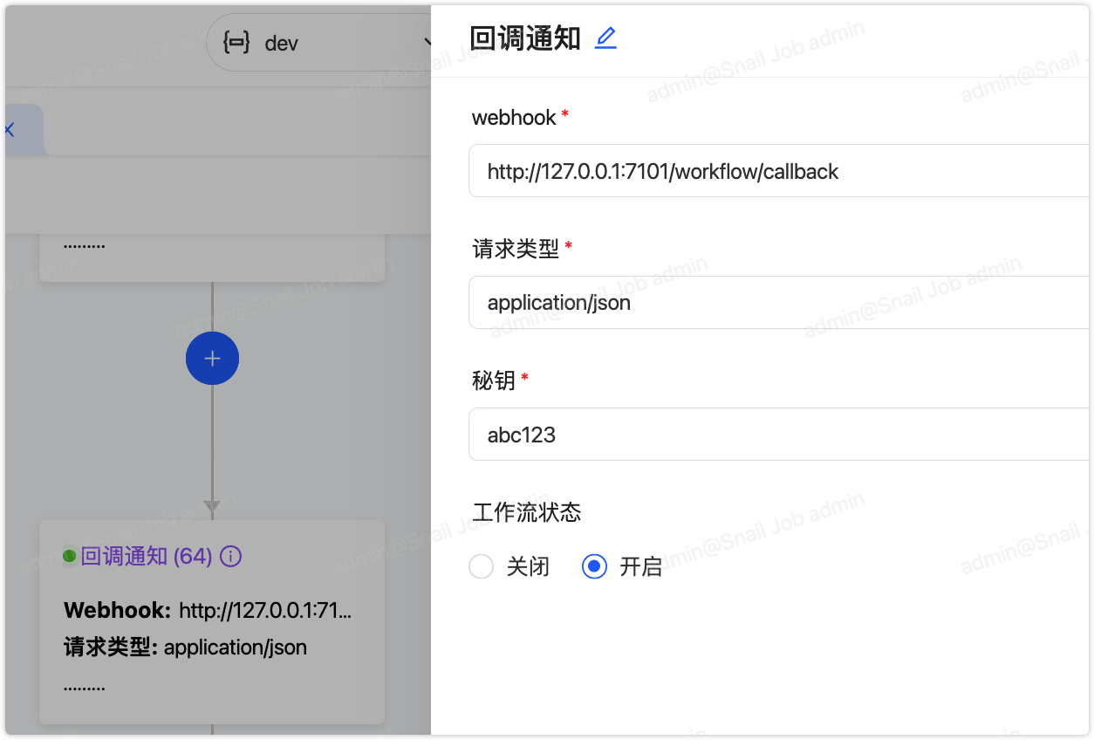
Task: Open the info icon next to 回调通知 (64)
Action: (x=230, y=557)
